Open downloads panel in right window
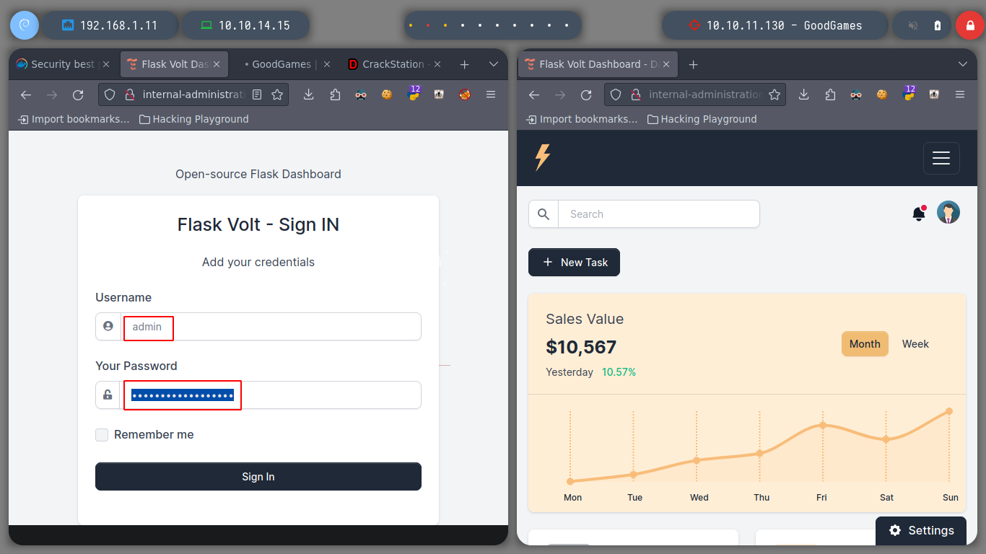Image resolution: width=986 pixels, height=554 pixels. pos(804,94)
